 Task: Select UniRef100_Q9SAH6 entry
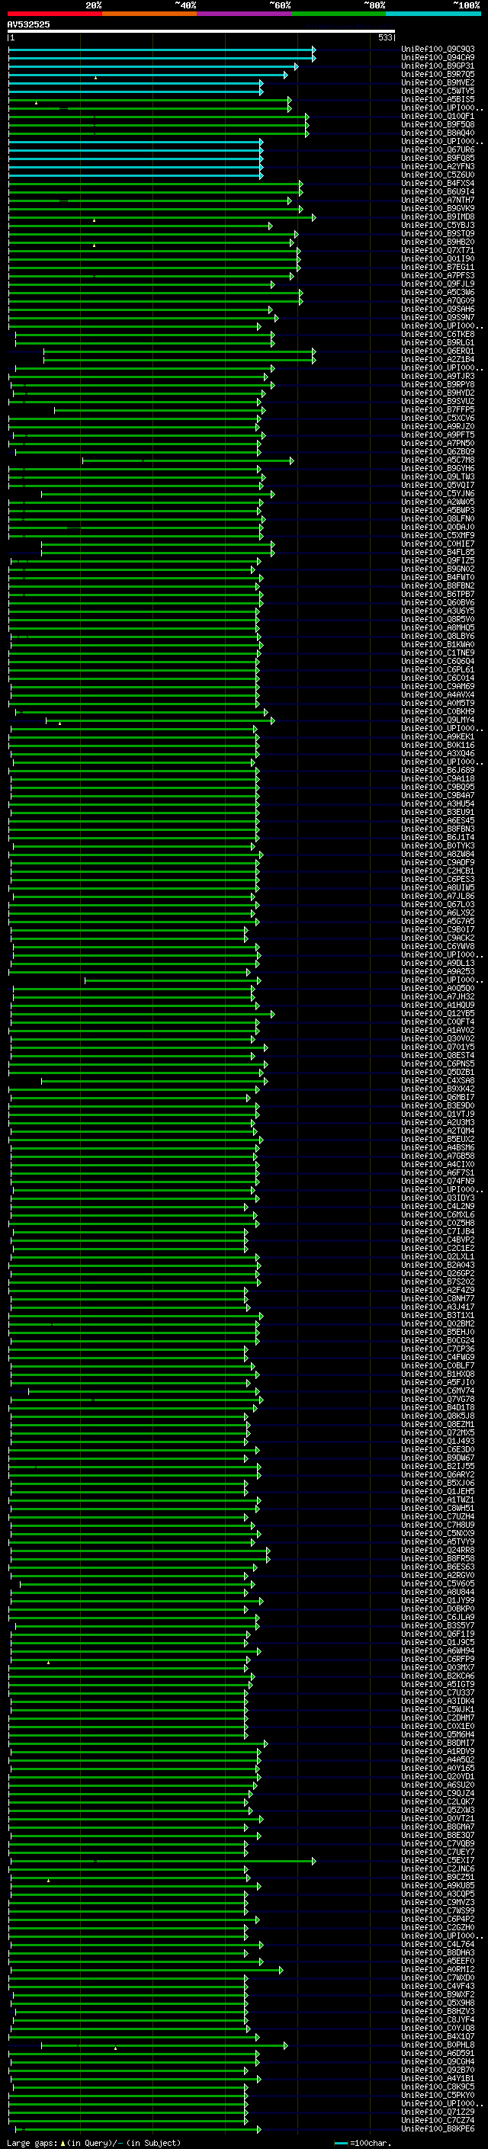tap(438, 310)
